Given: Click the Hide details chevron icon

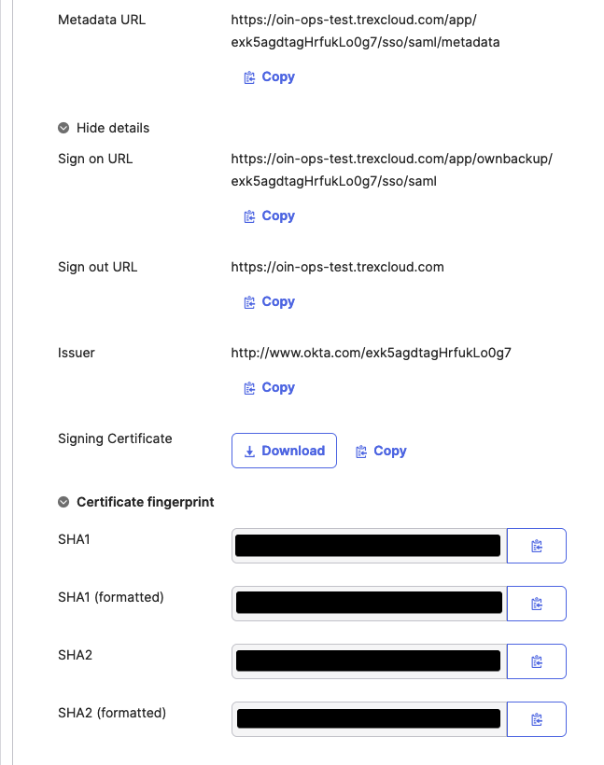Looking at the screenshot, I should [63, 128].
